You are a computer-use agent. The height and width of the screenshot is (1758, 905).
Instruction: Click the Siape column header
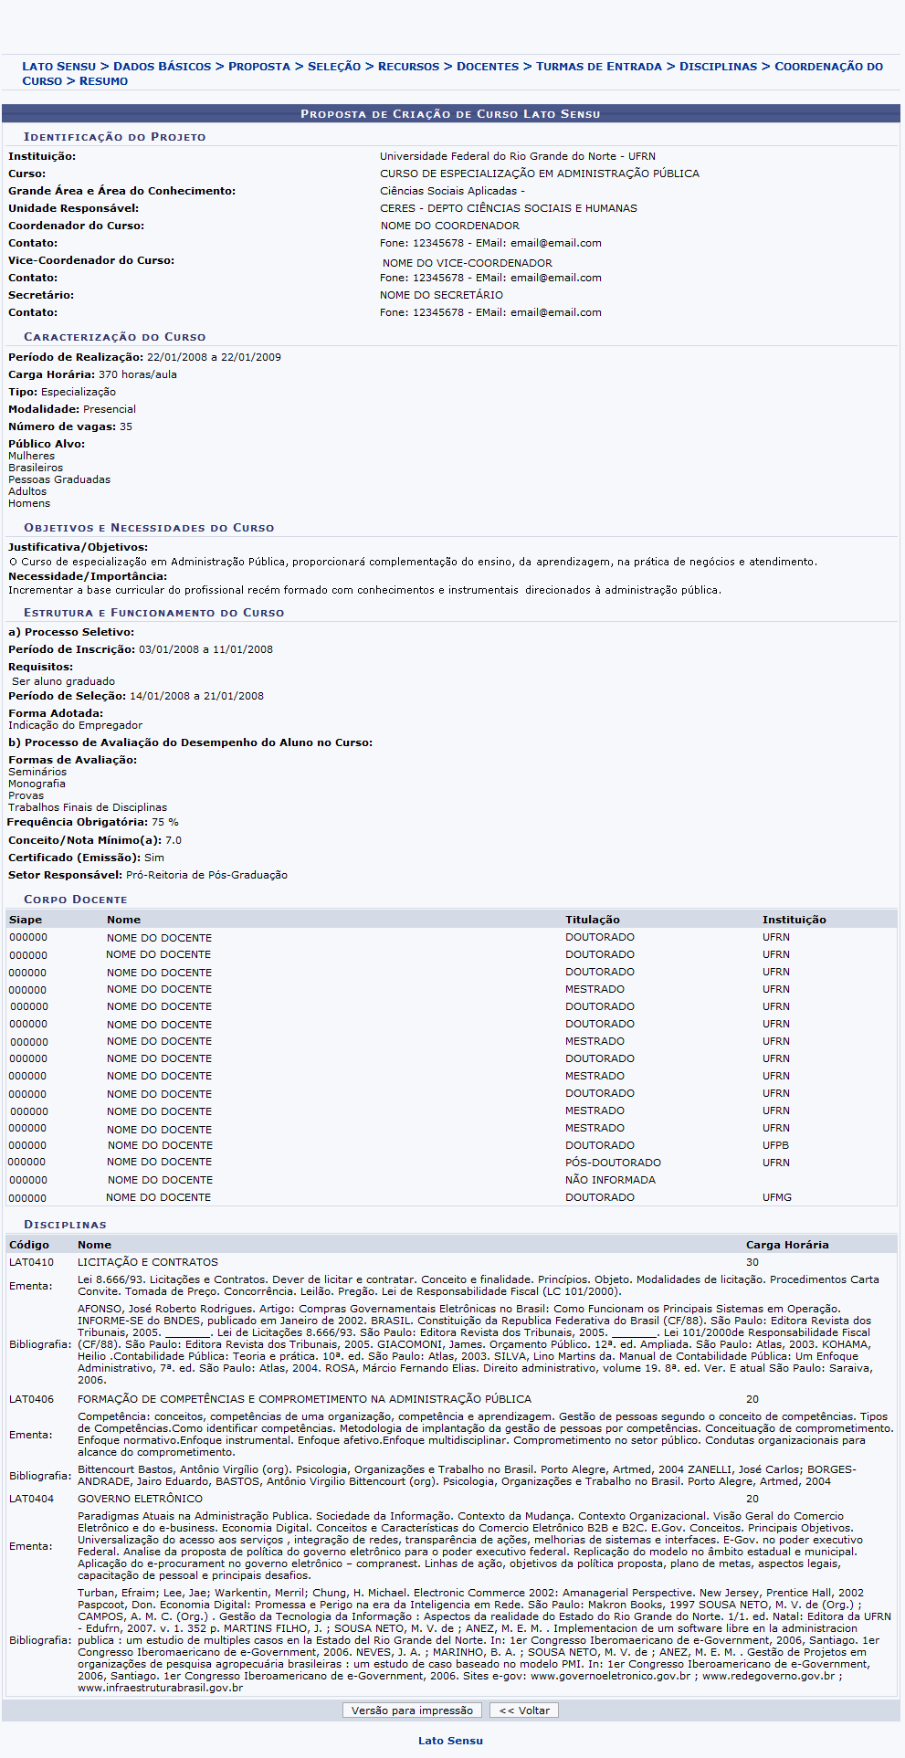(x=26, y=920)
